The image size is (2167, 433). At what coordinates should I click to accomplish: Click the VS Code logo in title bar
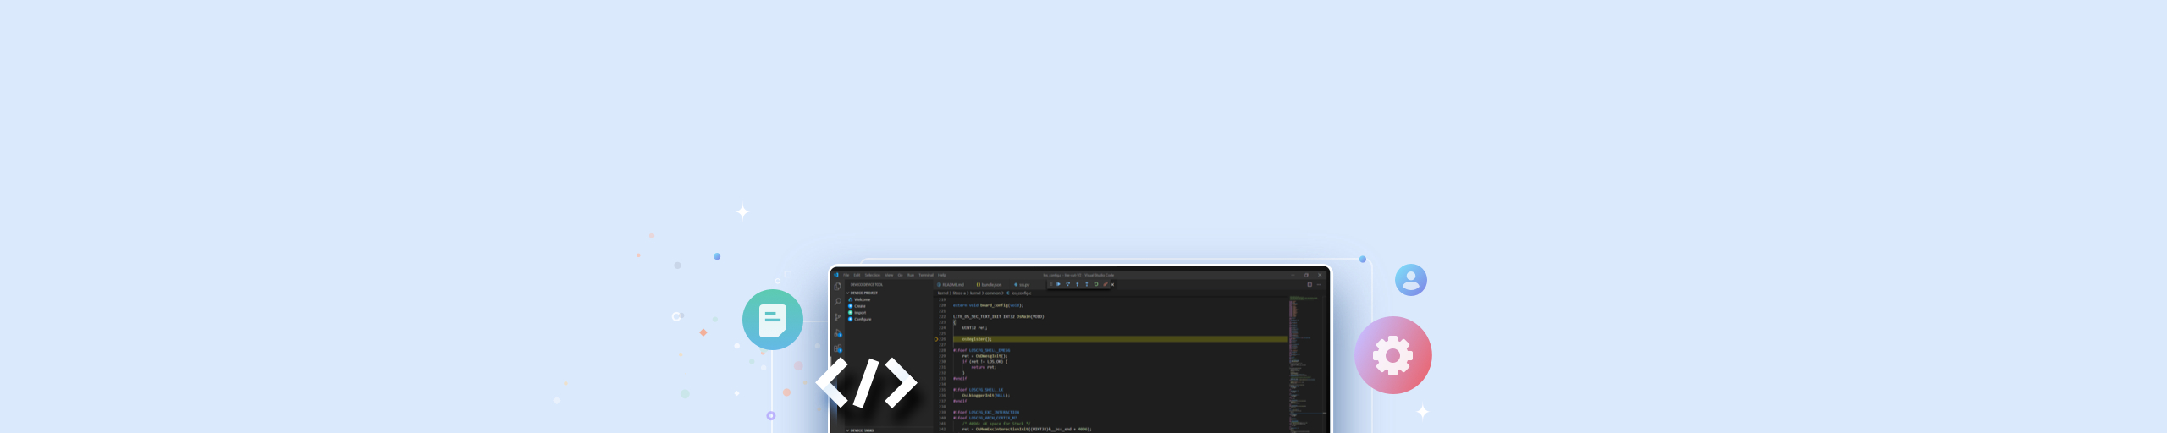pos(836,275)
